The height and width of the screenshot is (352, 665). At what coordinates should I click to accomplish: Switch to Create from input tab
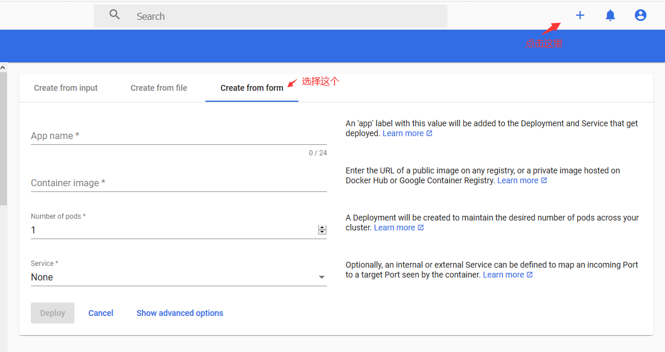click(x=66, y=88)
